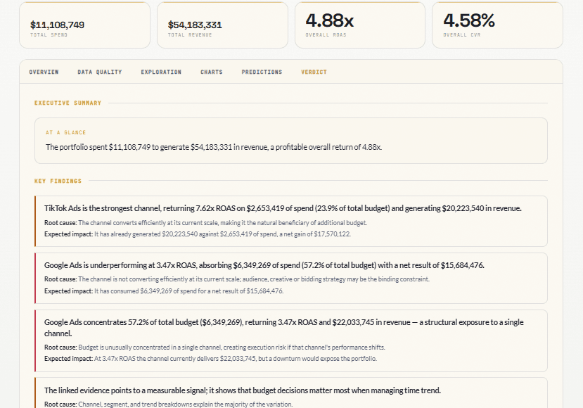Image resolution: width=583 pixels, height=408 pixels.
Task: Click the linked evidence measurable signal headline
Action: point(243,390)
